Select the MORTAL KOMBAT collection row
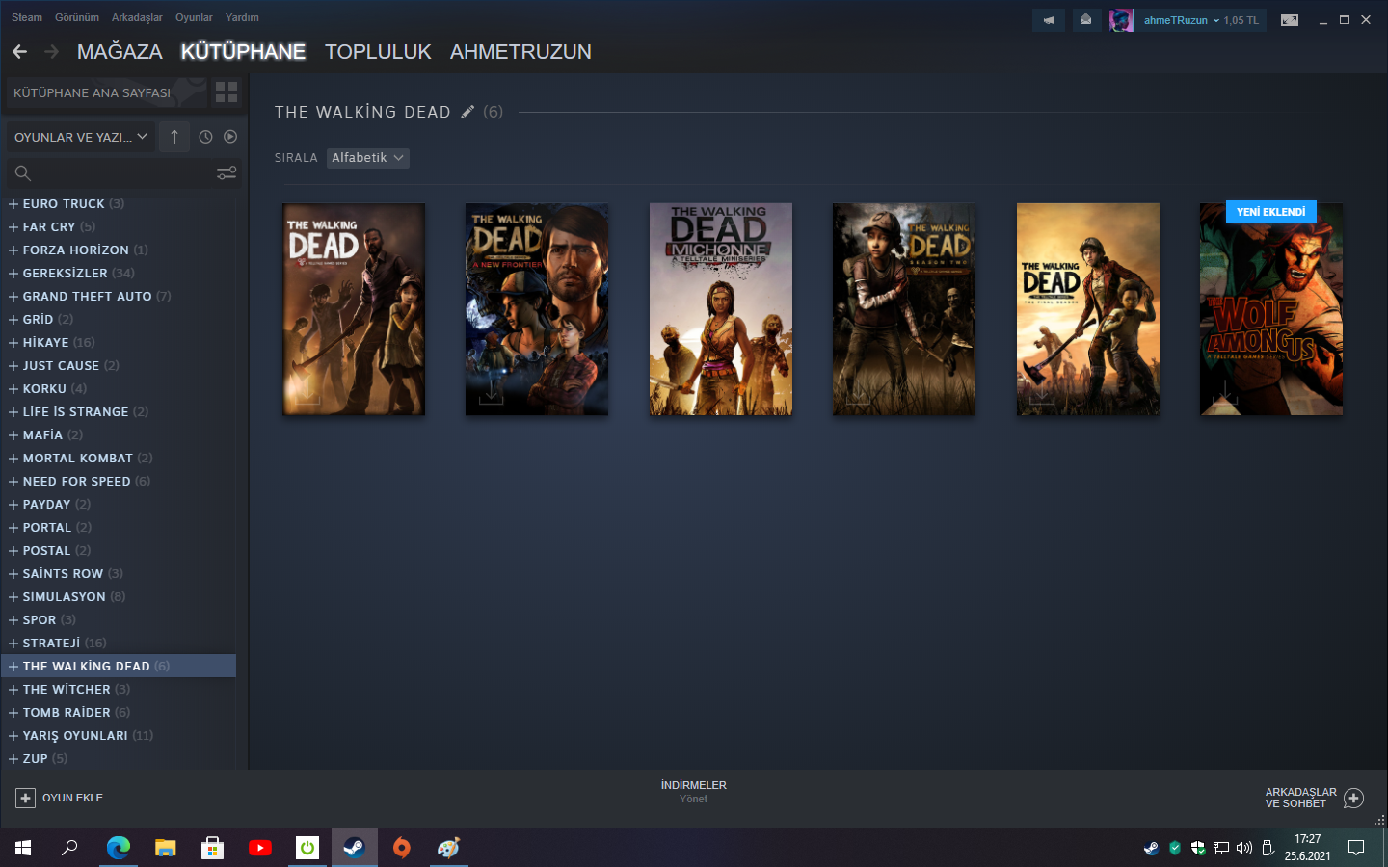1388x867 pixels. tap(119, 459)
